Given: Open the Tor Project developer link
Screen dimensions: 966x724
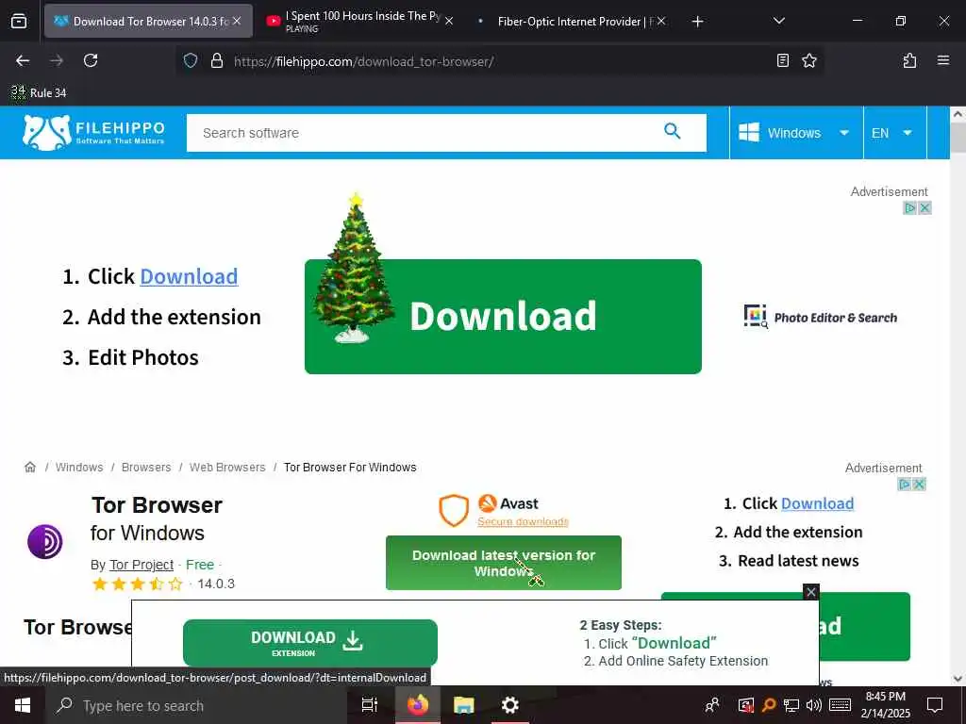Looking at the screenshot, I should coord(142,565).
